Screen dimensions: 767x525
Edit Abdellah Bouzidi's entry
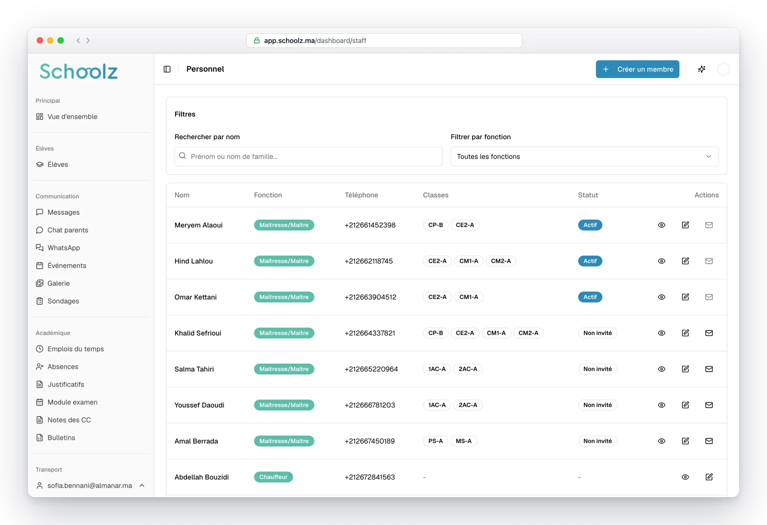click(x=709, y=477)
